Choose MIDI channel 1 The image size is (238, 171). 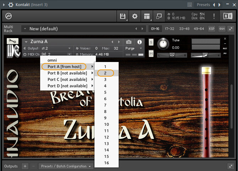(x=107, y=67)
